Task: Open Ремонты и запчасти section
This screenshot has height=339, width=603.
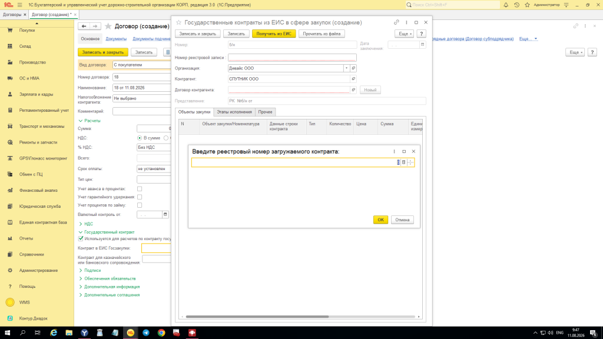Action: click(38, 142)
